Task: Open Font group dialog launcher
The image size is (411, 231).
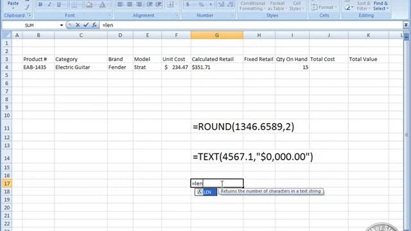Action: (x=110, y=15)
